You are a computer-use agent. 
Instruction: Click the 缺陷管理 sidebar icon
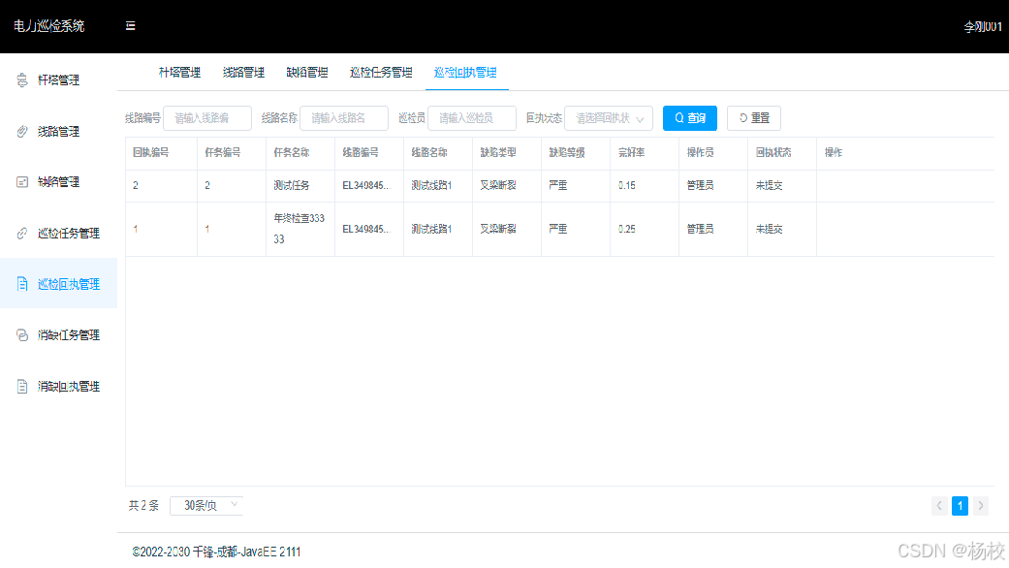point(22,182)
